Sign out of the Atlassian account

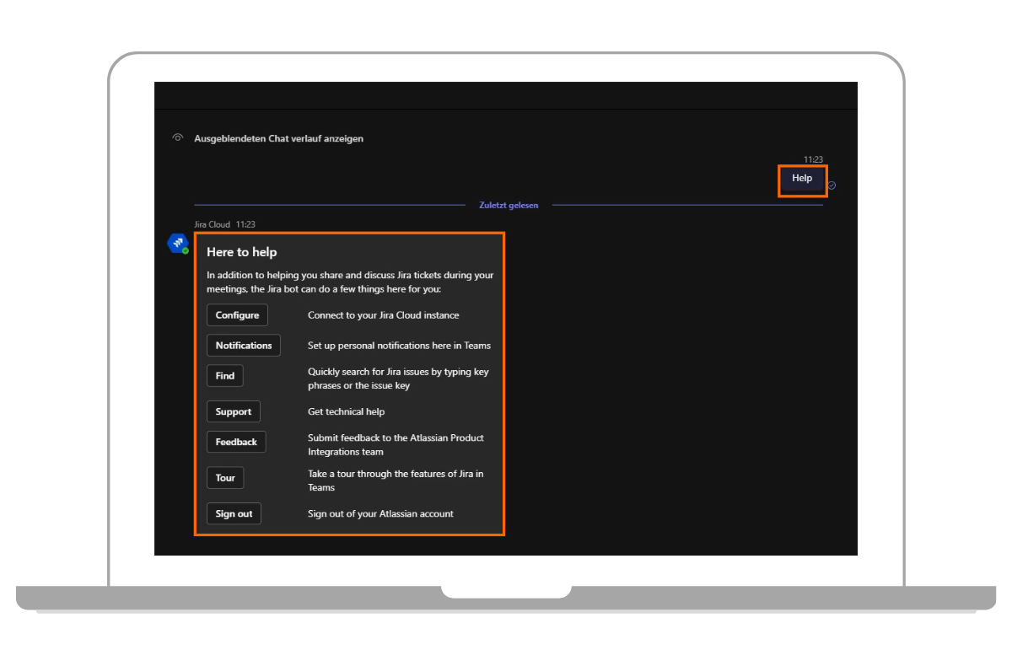point(234,514)
